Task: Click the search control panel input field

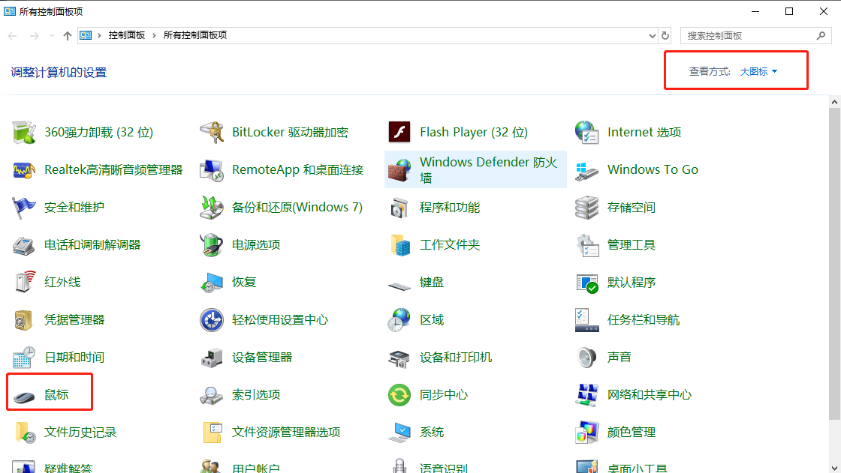Action: (751, 34)
